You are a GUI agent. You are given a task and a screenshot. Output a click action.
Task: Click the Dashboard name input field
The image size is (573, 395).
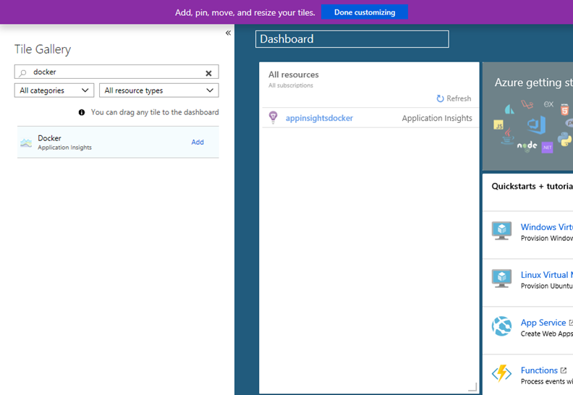pyautogui.click(x=352, y=39)
